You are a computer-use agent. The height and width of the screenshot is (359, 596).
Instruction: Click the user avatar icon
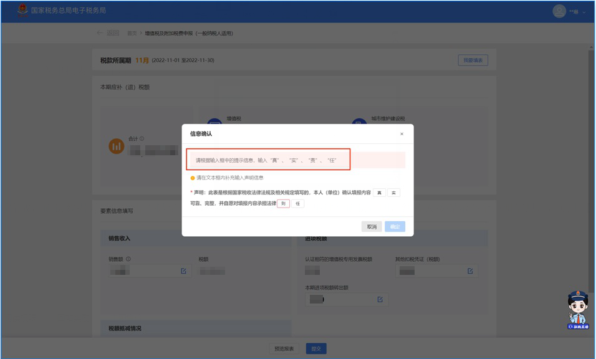[559, 11]
